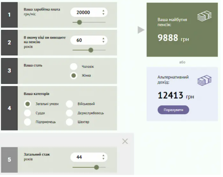This screenshot has width=223, height=177.
Task: Decrease Загальний стаж with down arrow
Action: point(103,159)
